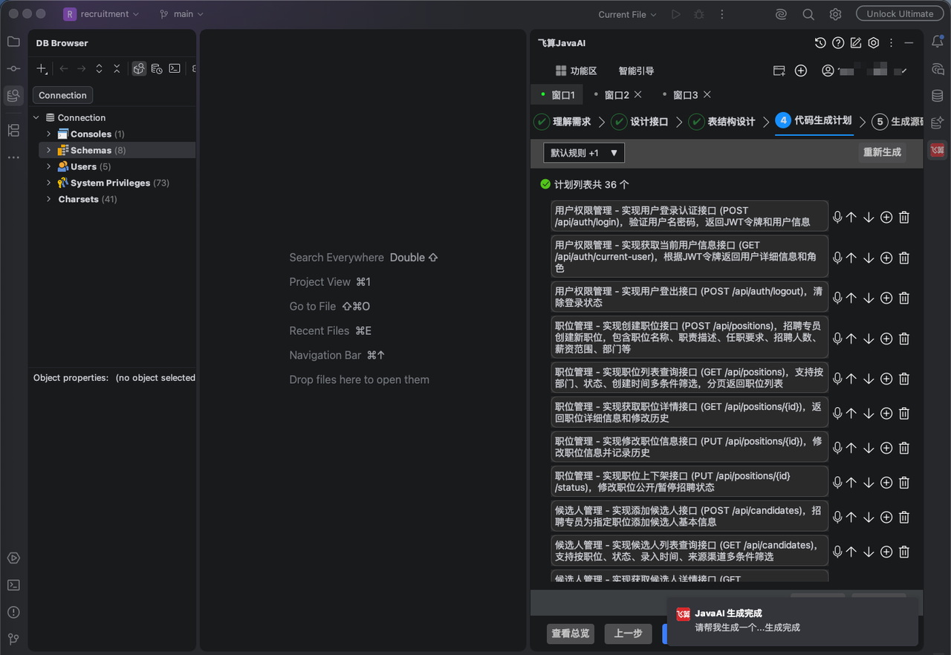Viewport: 951px width, 655px height.
Task: Open the Current File run configuration dropdown
Action: coord(628,14)
